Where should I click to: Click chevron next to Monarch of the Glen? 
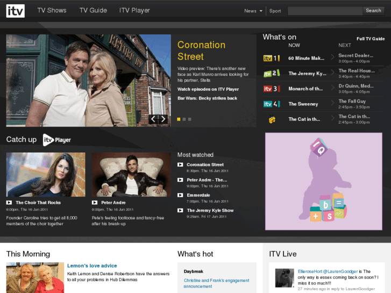[x=332, y=88]
